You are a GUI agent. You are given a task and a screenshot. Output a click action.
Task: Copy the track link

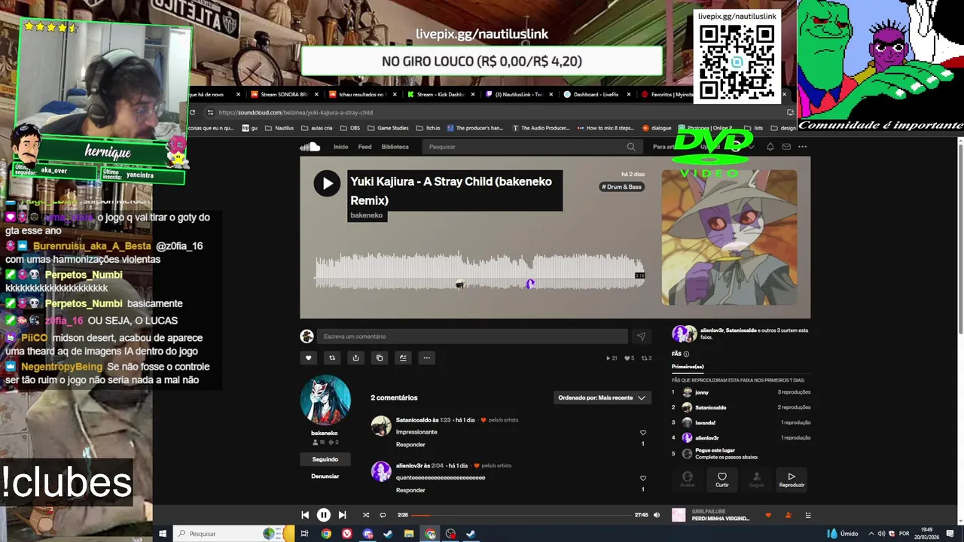pyautogui.click(x=380, y=358)
